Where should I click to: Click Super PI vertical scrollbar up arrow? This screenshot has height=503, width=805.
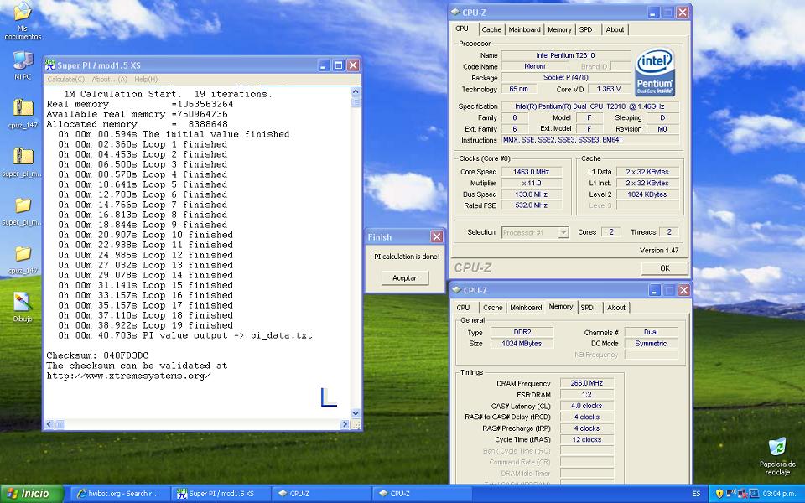pos(356,91)
